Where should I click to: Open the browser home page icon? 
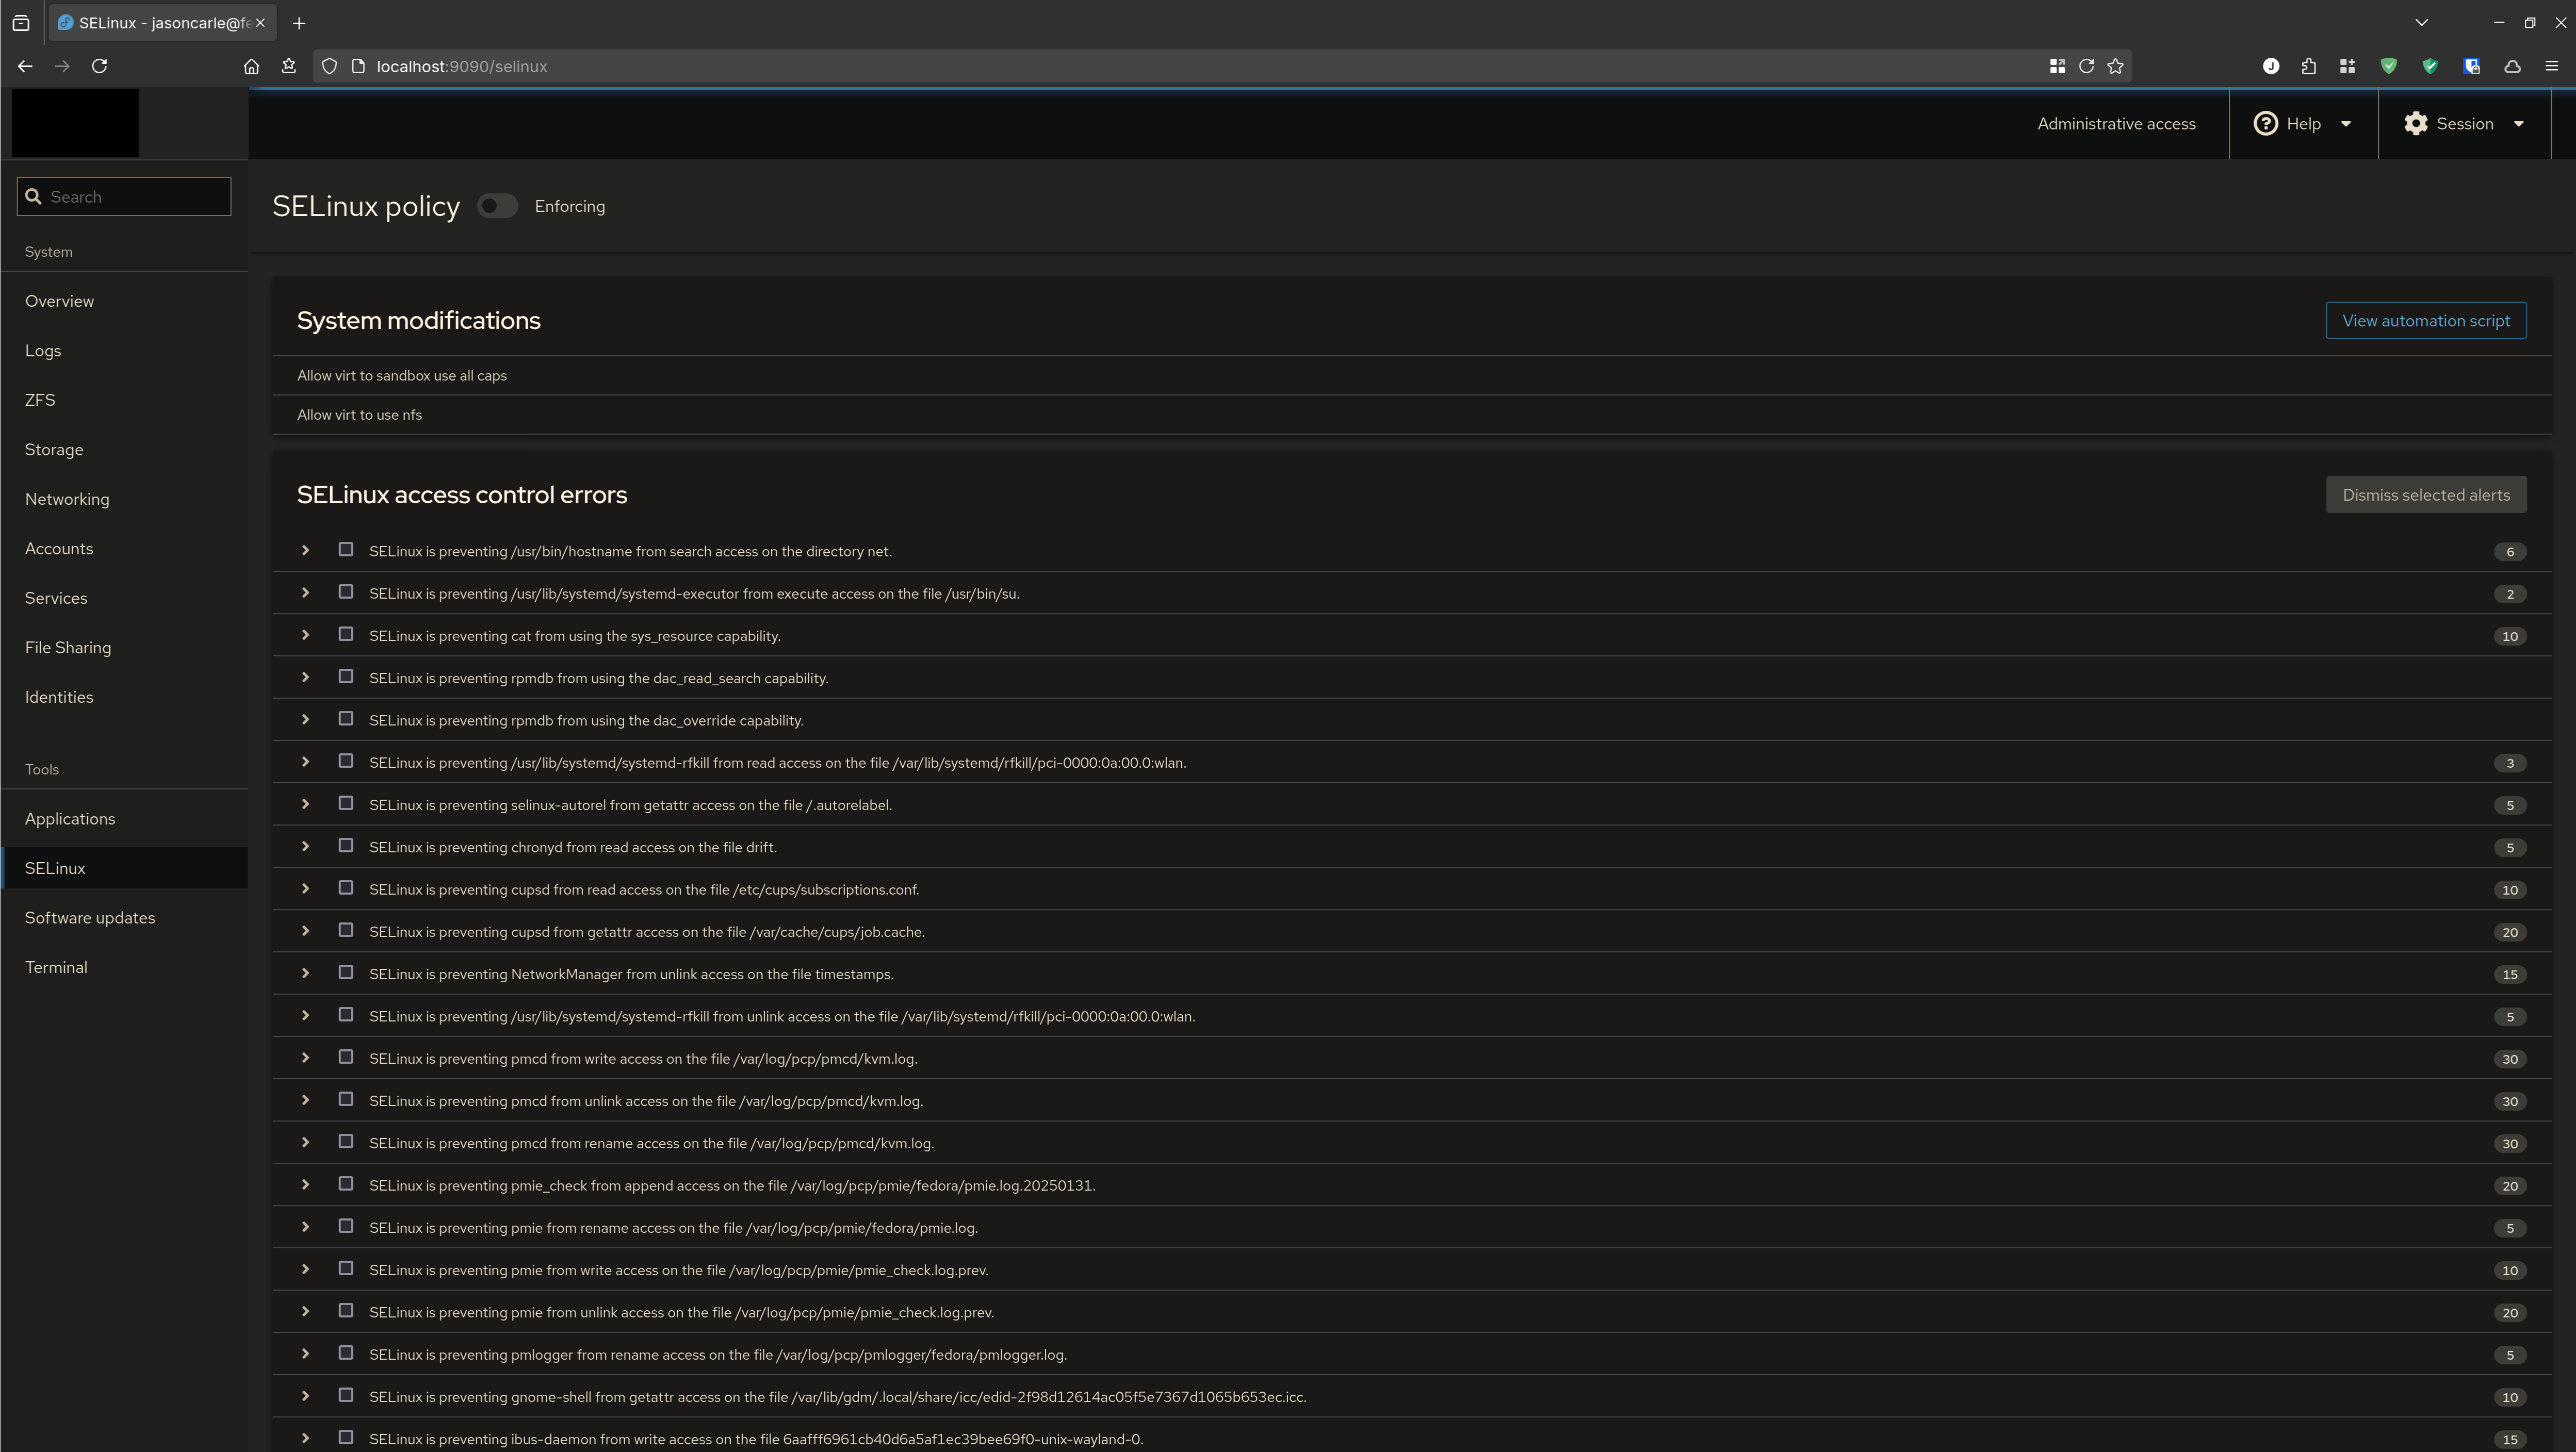point(251,66)
